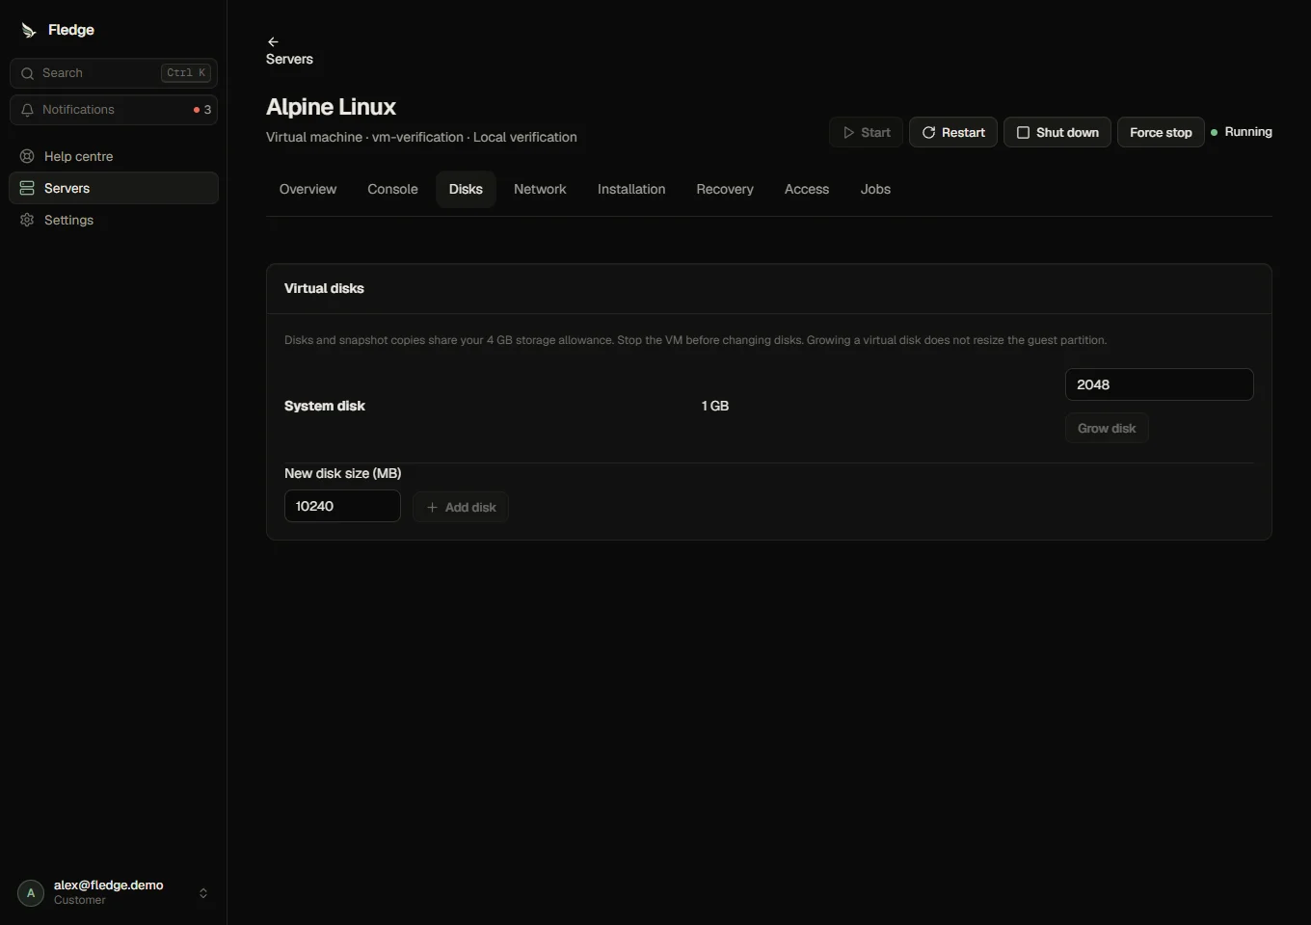Focus the system disk size field 2048
The image size is (1311, 925).
click(x=1159, y=384)
